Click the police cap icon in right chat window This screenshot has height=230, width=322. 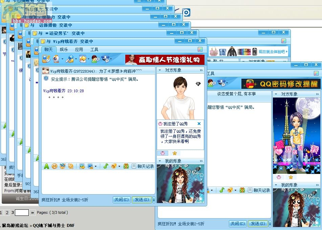(x=221, y=83)
